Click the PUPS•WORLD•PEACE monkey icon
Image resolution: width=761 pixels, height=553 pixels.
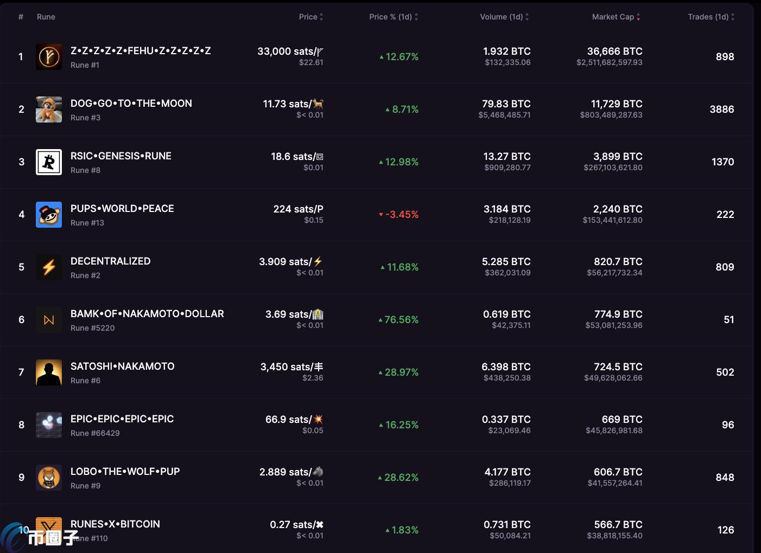tap(49, 215)
